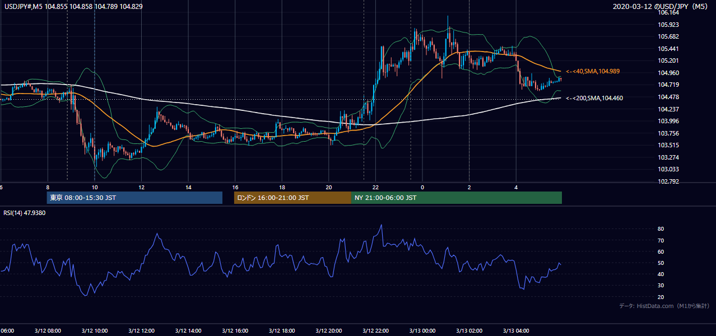Image resolution: width=716 pixels, height=336 pixels.
Task: Click hour label 22 on price chart axis
Action: 375,187
